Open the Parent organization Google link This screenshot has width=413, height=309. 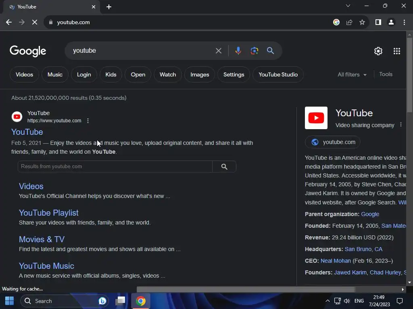[x=370, y=214]
